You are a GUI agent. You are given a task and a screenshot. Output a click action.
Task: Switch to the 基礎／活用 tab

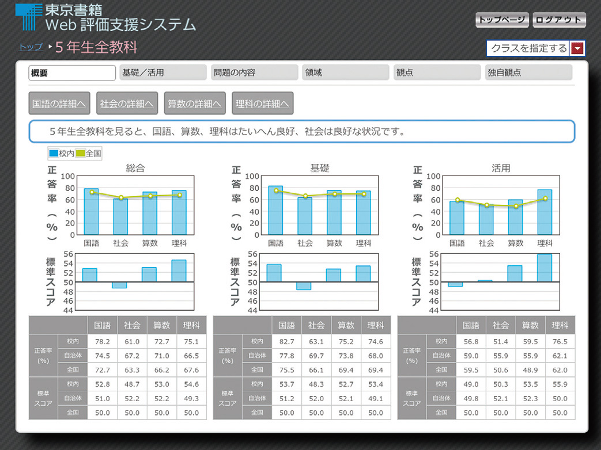163,73
